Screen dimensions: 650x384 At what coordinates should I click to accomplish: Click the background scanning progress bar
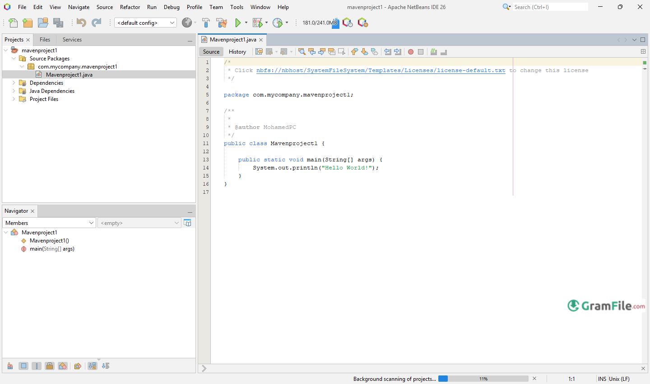coord(483,379)
